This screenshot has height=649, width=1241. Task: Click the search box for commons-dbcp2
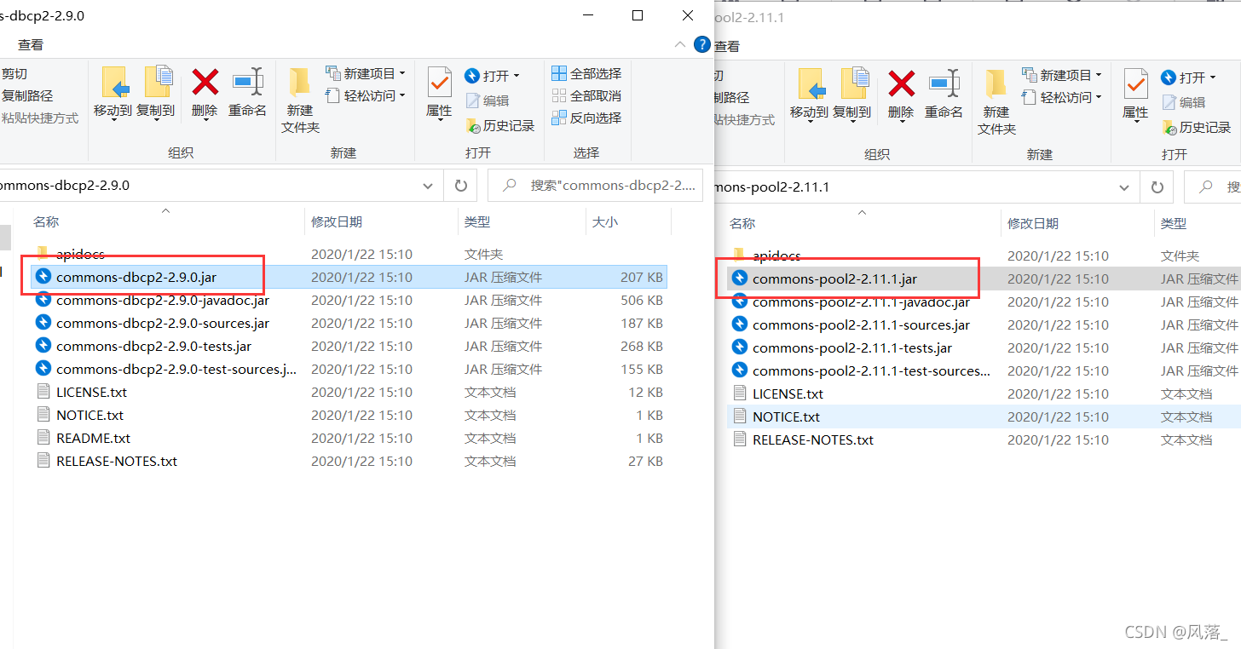597,186
